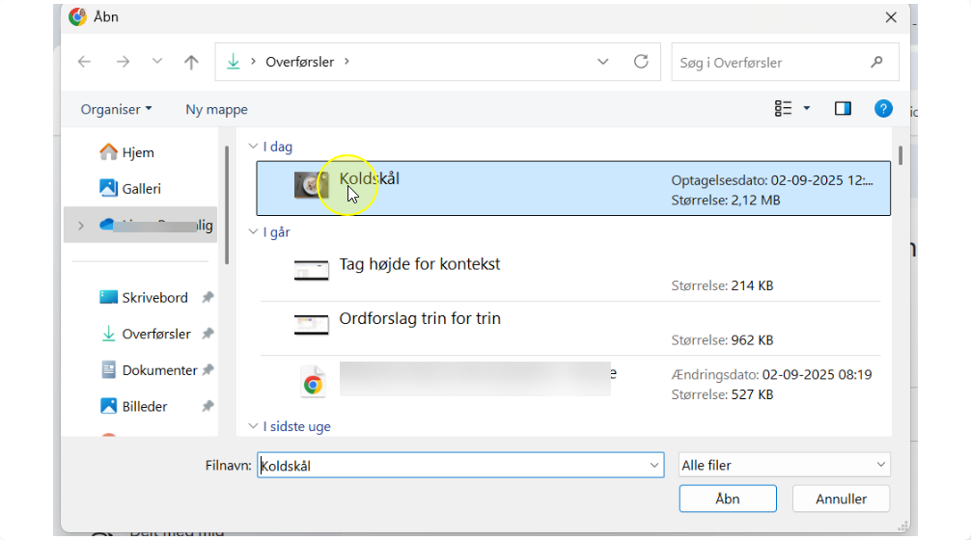Image resolution: width=971 pixels, height=540 pixels.
Task: Collapse the "I dag" group
Action: 253,148
